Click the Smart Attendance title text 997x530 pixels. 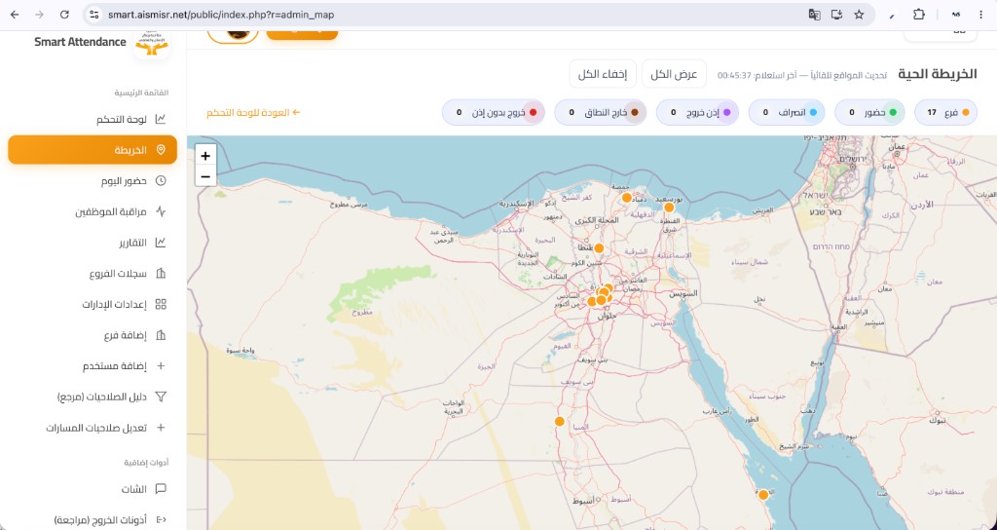coord(80,42)
